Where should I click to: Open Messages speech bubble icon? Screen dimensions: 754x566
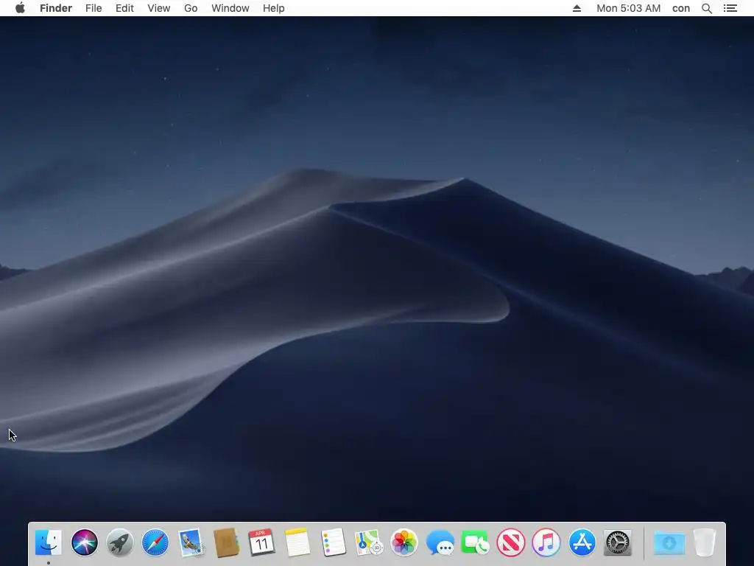pyautogui.click(x=440, y=542)
